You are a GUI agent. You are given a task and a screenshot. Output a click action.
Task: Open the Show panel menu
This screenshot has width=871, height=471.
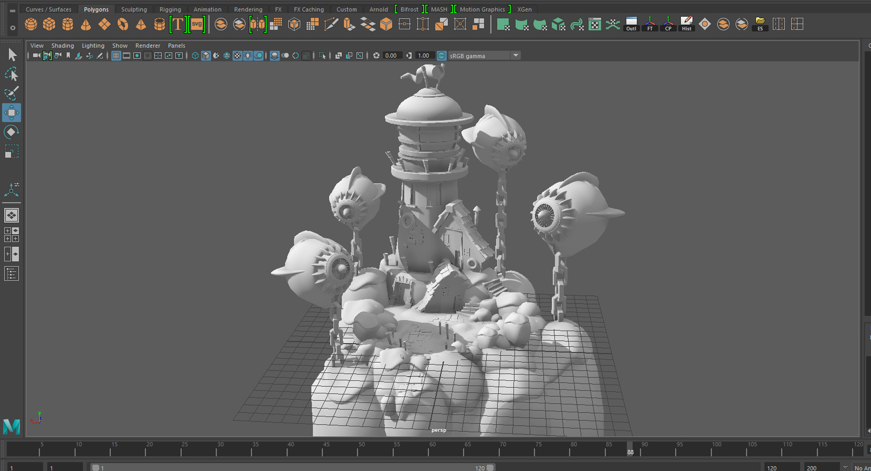tap(120, 46)
